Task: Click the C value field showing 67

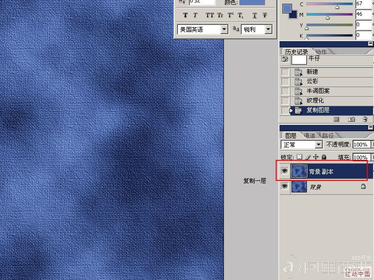Action: click(x=363, y=3)
